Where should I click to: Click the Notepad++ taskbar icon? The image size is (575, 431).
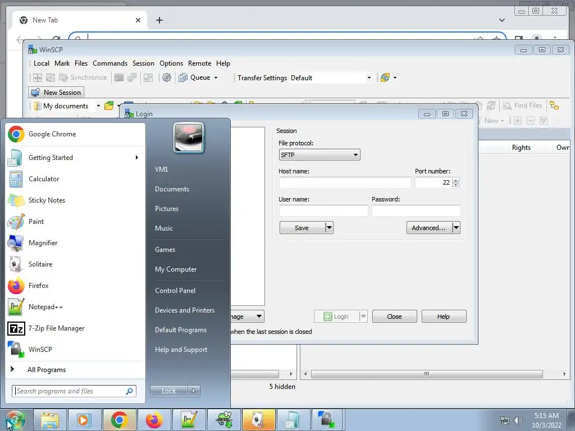[x=189, y=420]
